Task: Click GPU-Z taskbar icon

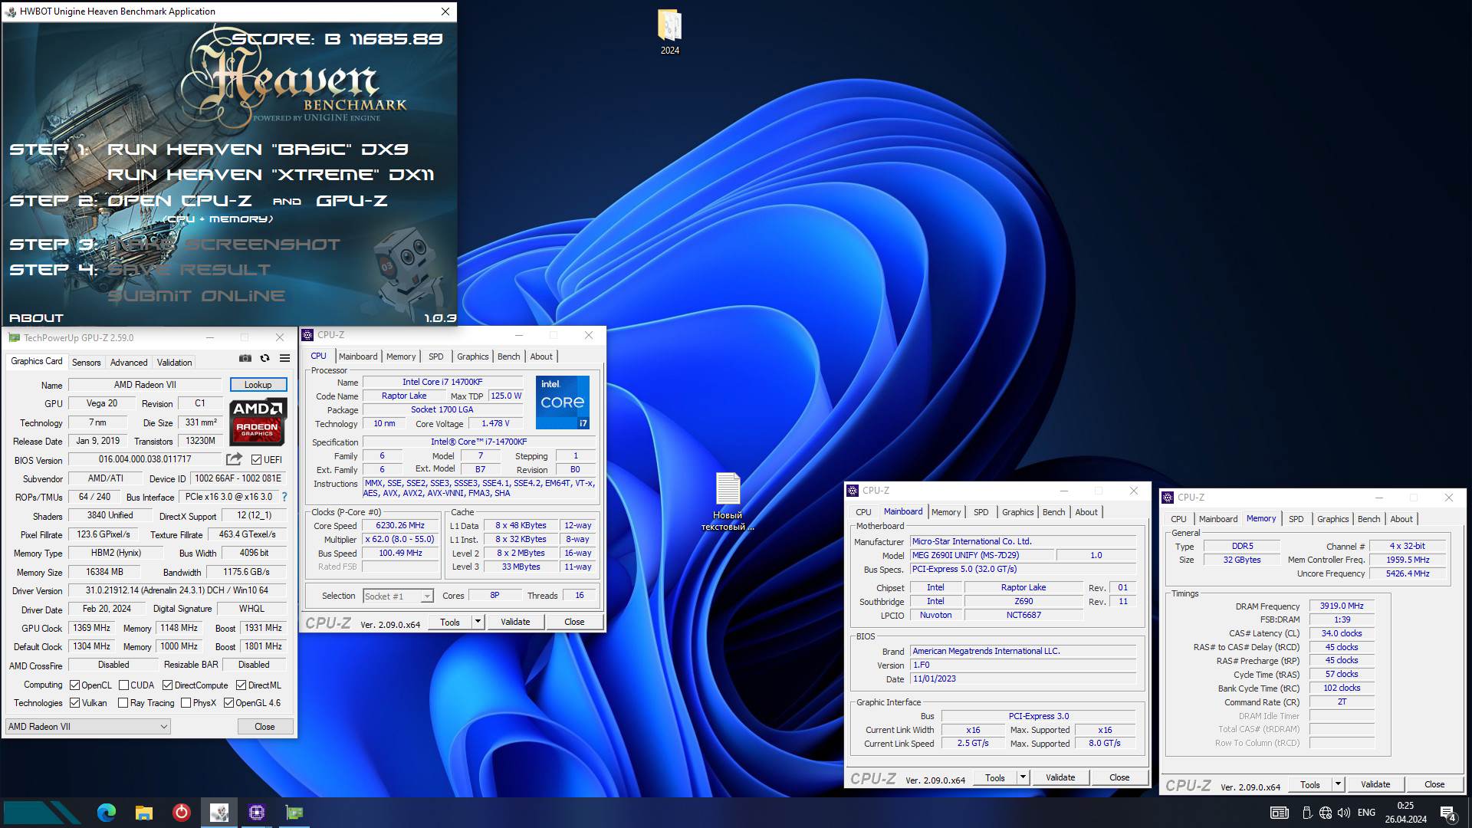Action: tap(294, 813)
